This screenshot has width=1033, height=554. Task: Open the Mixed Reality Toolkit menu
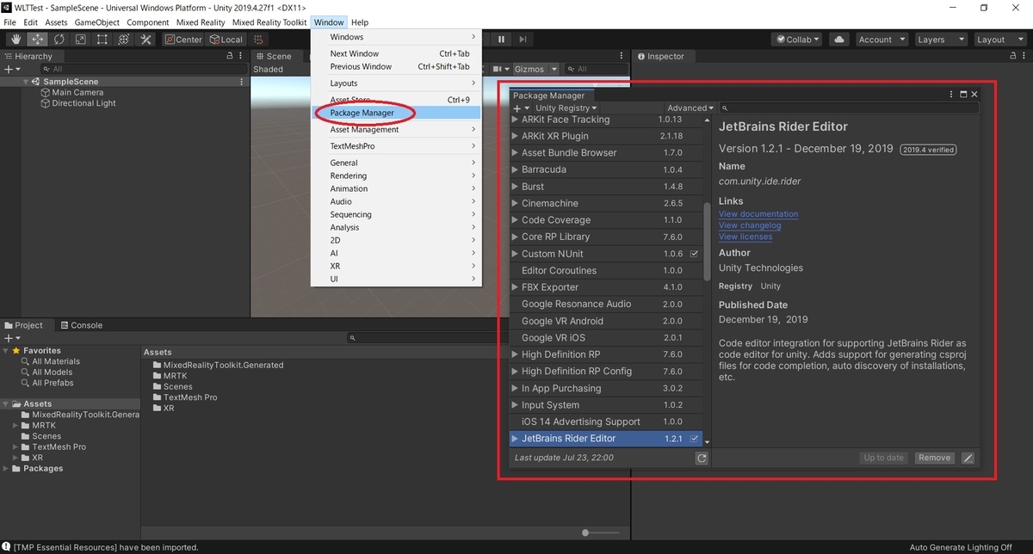pos(269,22)
